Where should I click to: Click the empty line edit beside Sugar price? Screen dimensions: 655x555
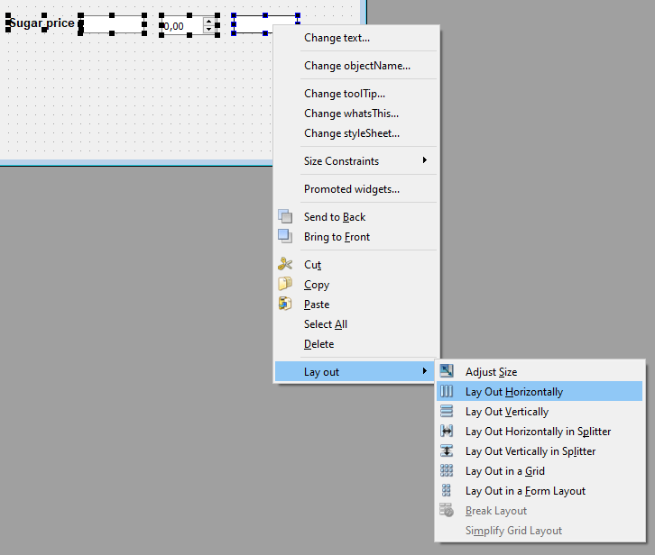(113, 24)
